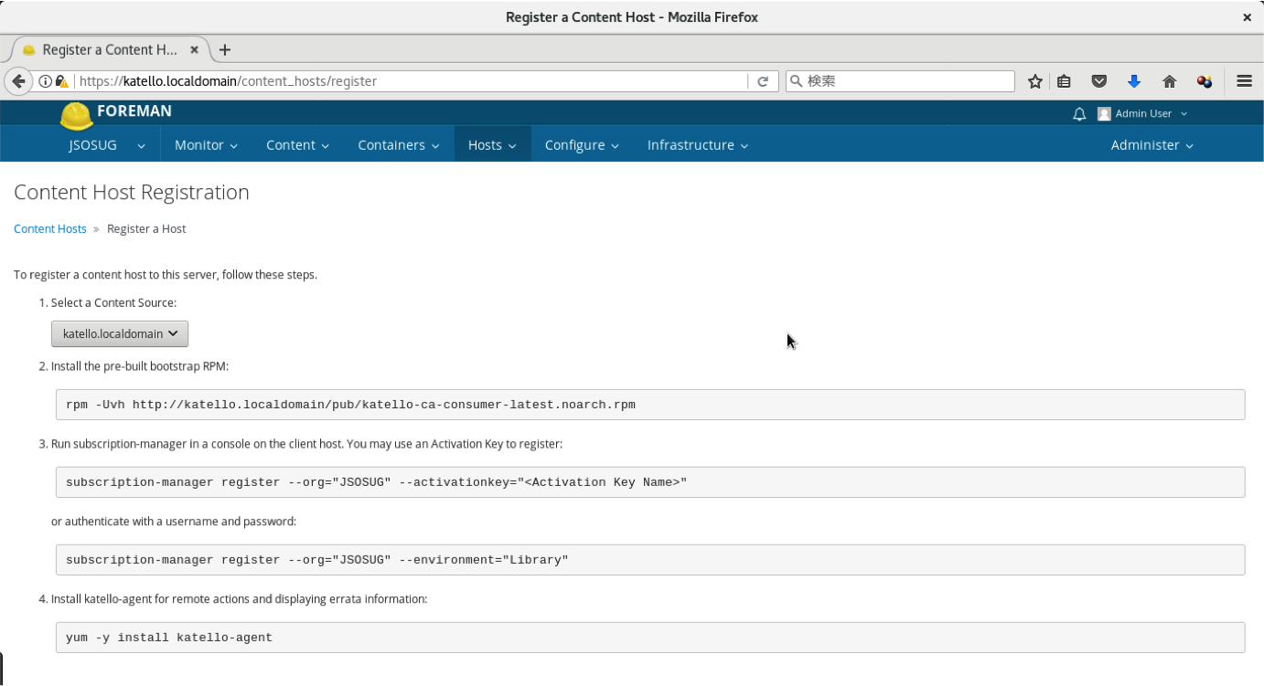1264x686 pixels.
Task: Open downloads with the blue arrow icon
Action: click(x=1134, y=81)
